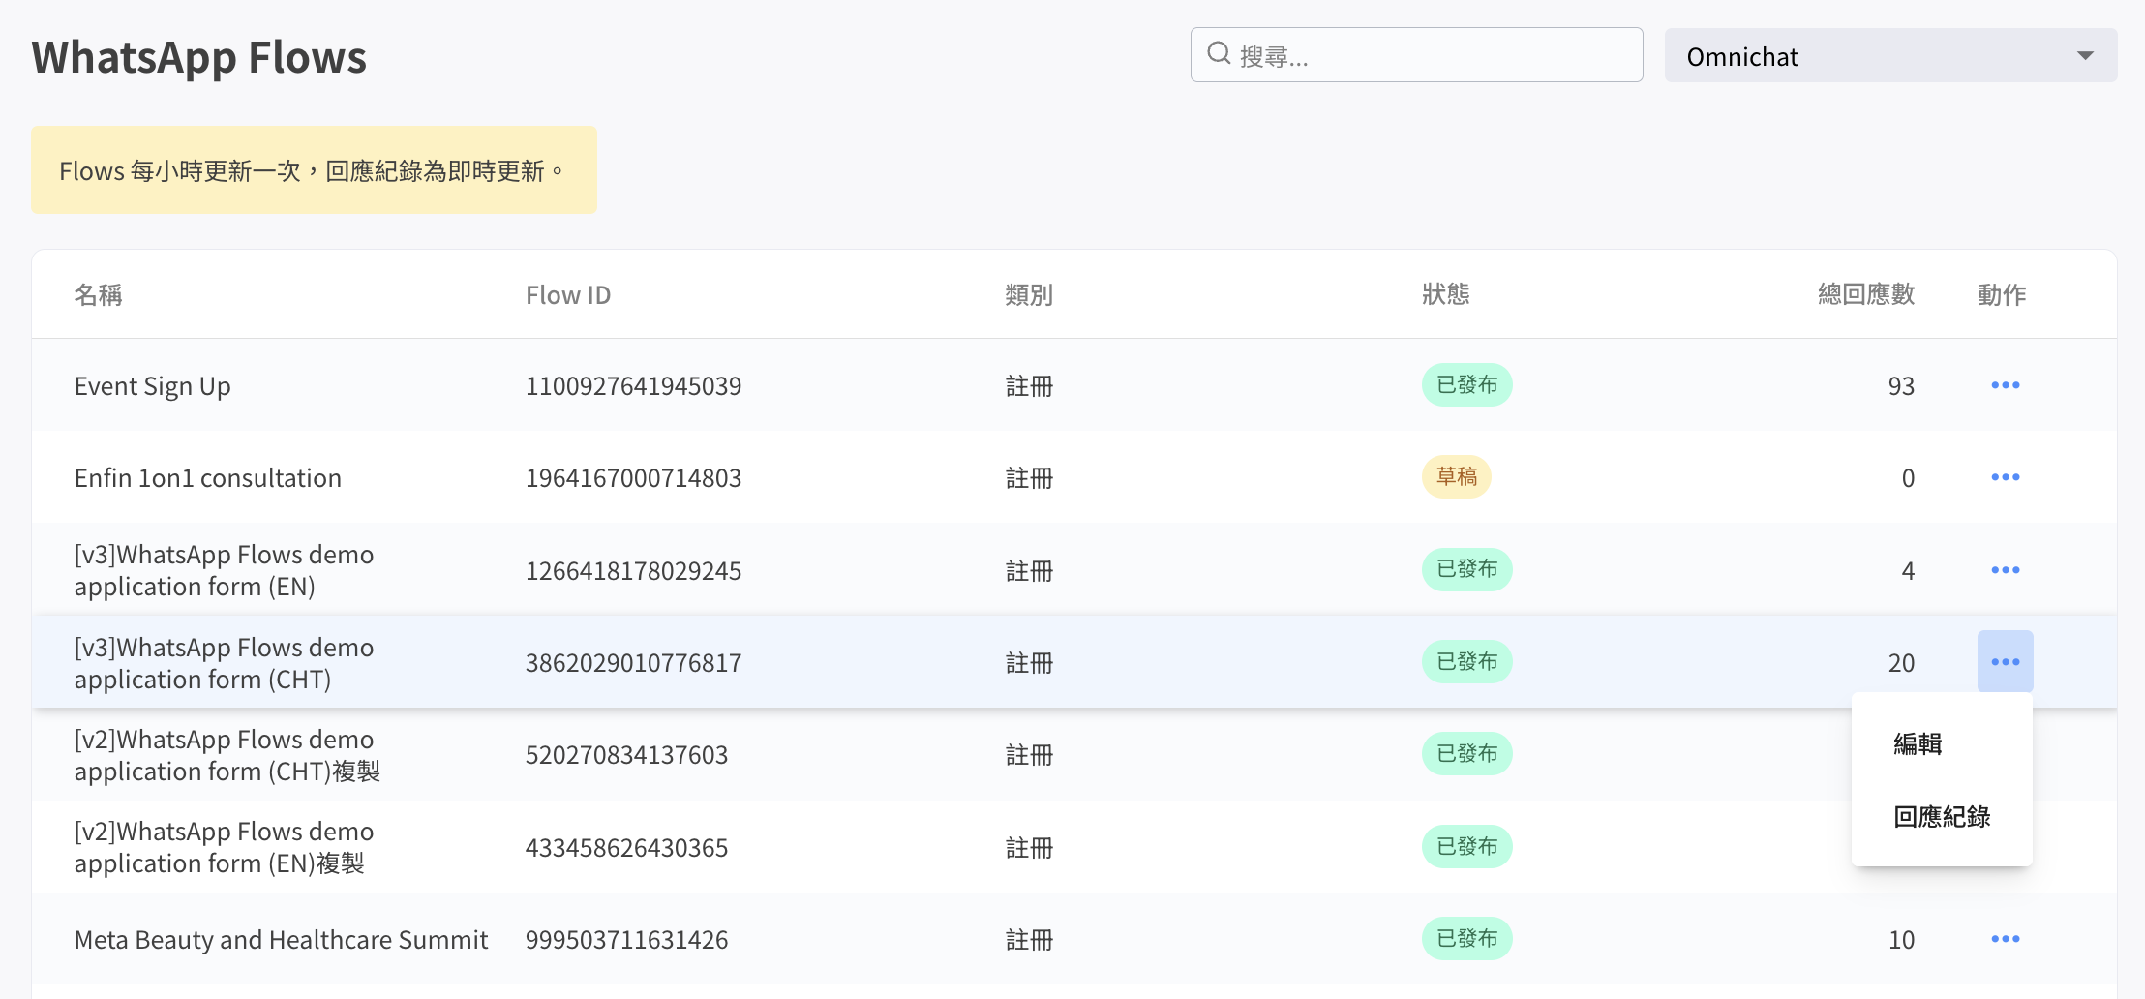Click the 草稿 status badge
The image size is (2145, 999).
coord(1456,477)
